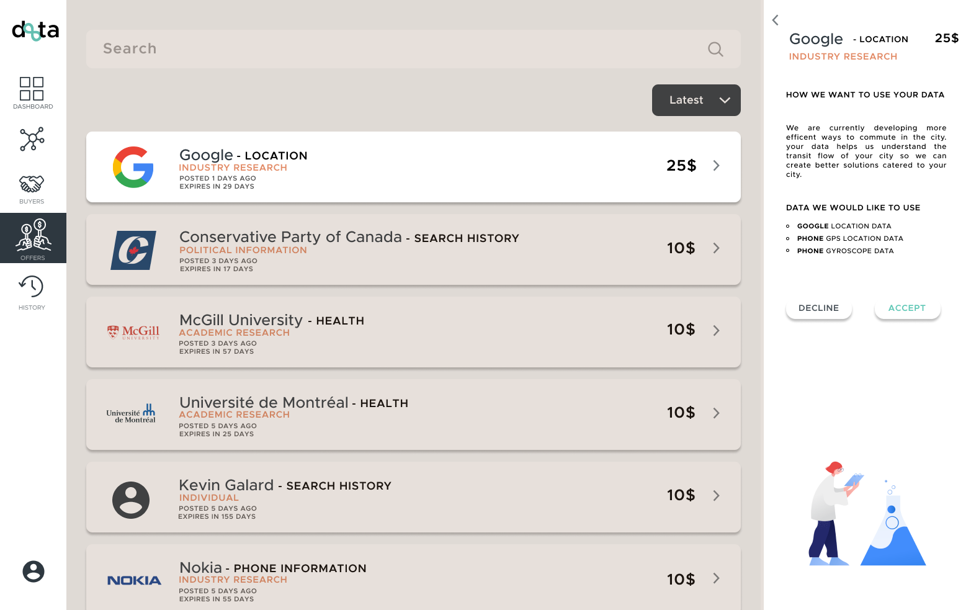Click the Phone Gyroscope Data item

click(845, 251)
